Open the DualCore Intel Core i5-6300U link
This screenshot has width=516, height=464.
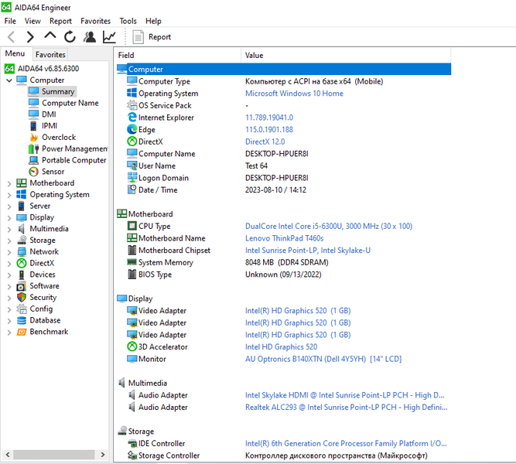tap(329, 226)
